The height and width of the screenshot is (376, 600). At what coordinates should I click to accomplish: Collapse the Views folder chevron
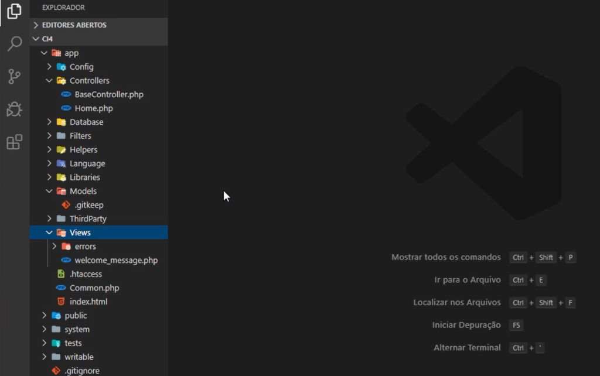click(49, 232)
